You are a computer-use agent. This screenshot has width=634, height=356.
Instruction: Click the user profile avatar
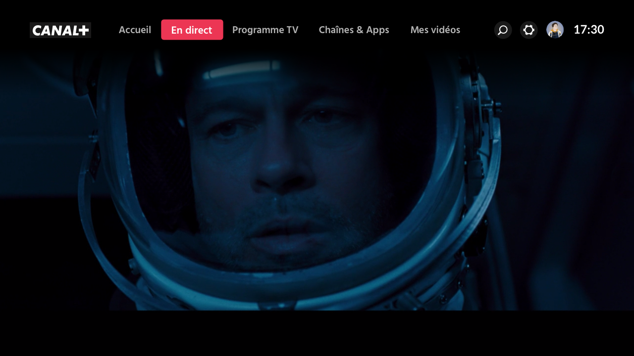pos(555,30)
